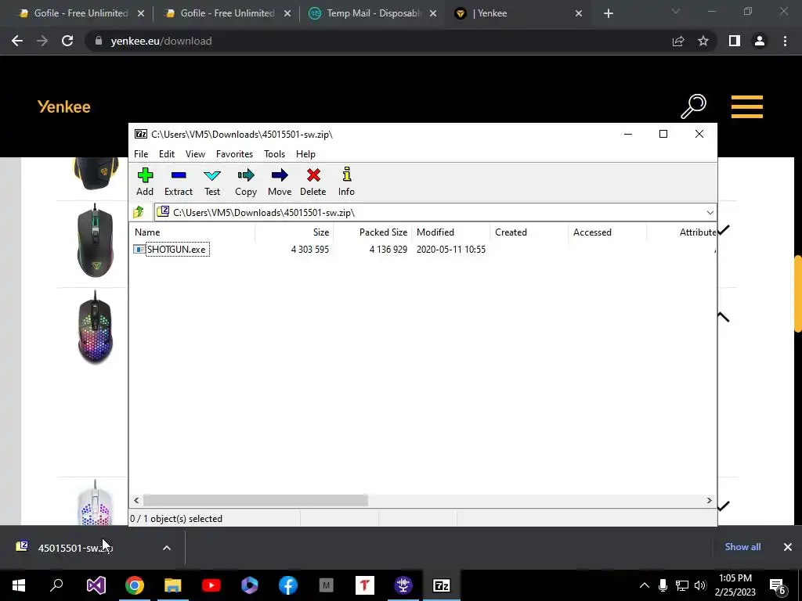Open the Favorites menu
The width and height of the screenshot is (802, 601).
pyautogui.click(x=234, y=154)
